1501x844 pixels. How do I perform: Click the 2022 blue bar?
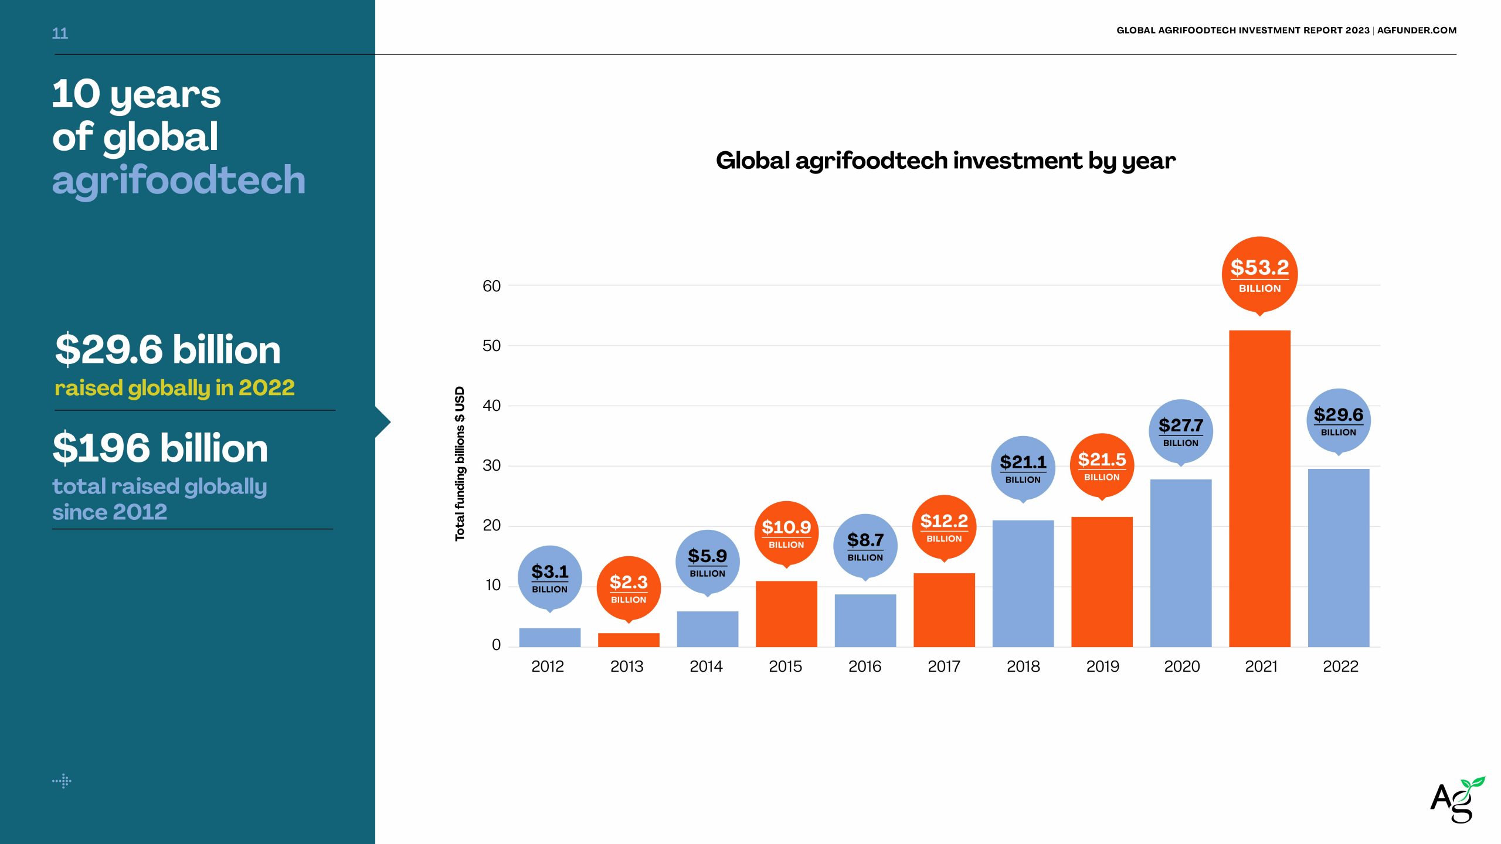point(1338,557)
